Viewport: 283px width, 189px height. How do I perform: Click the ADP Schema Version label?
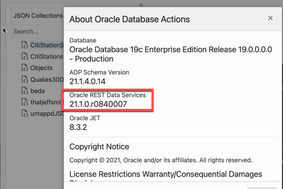tap(99, 72)
